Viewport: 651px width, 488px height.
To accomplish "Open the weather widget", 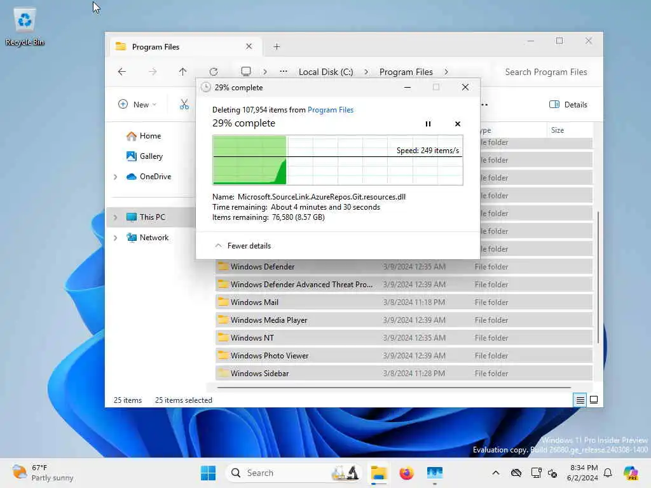I will (x=43, y=473).
